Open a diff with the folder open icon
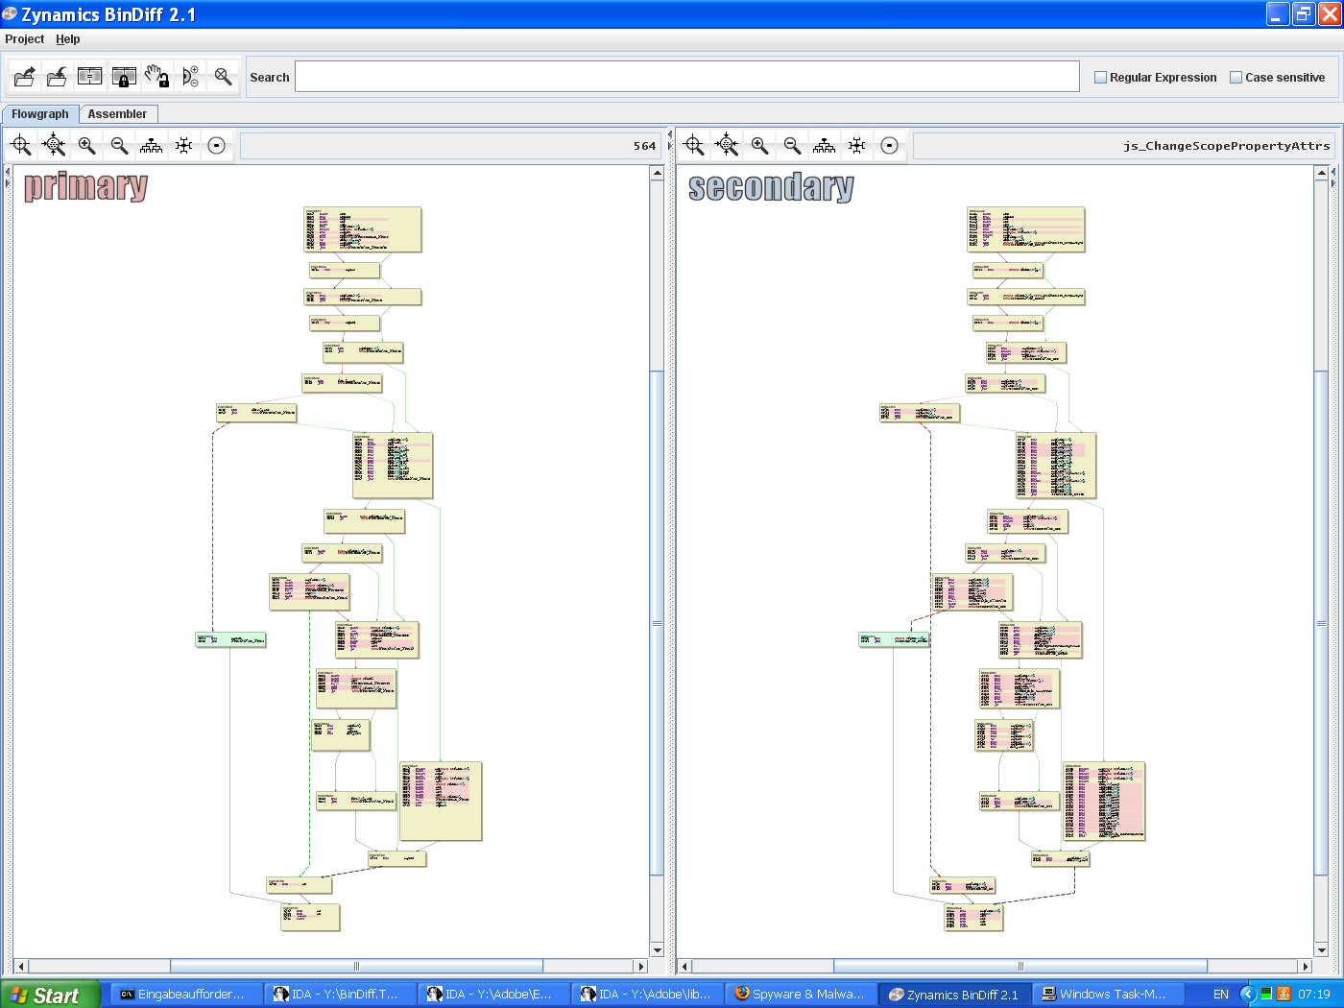This screenshot has width=1344, height=1008. 24,76
